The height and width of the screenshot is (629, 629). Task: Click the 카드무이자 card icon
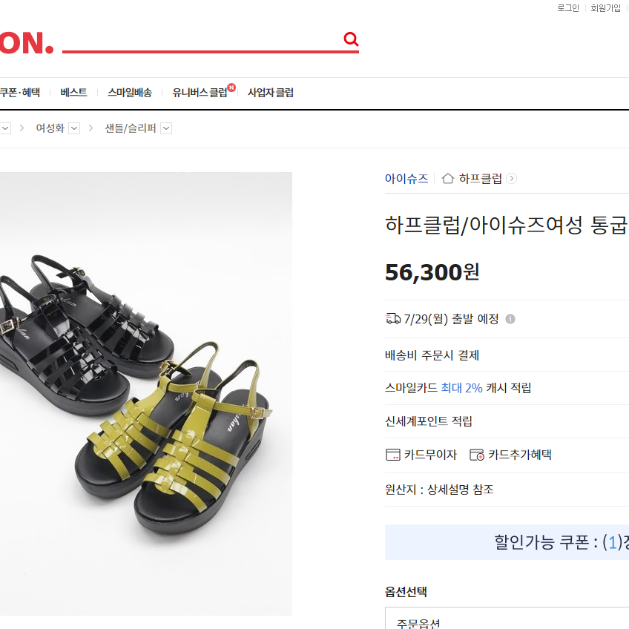pyautogui.click(x=392, y=455)
